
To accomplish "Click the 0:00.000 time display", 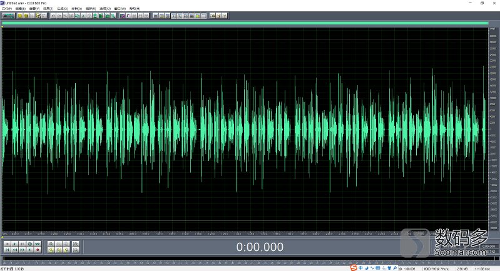I will click(259, 247).
